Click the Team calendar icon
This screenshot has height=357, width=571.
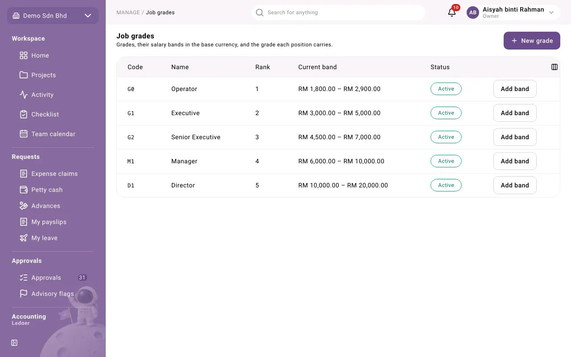click(24, 134)
